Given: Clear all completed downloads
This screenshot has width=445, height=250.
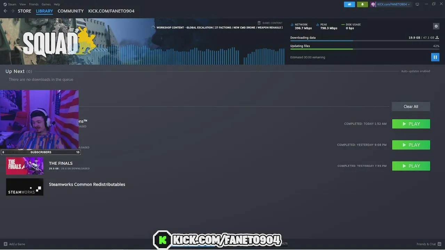Looking at the screenshot, I should 411,107.
